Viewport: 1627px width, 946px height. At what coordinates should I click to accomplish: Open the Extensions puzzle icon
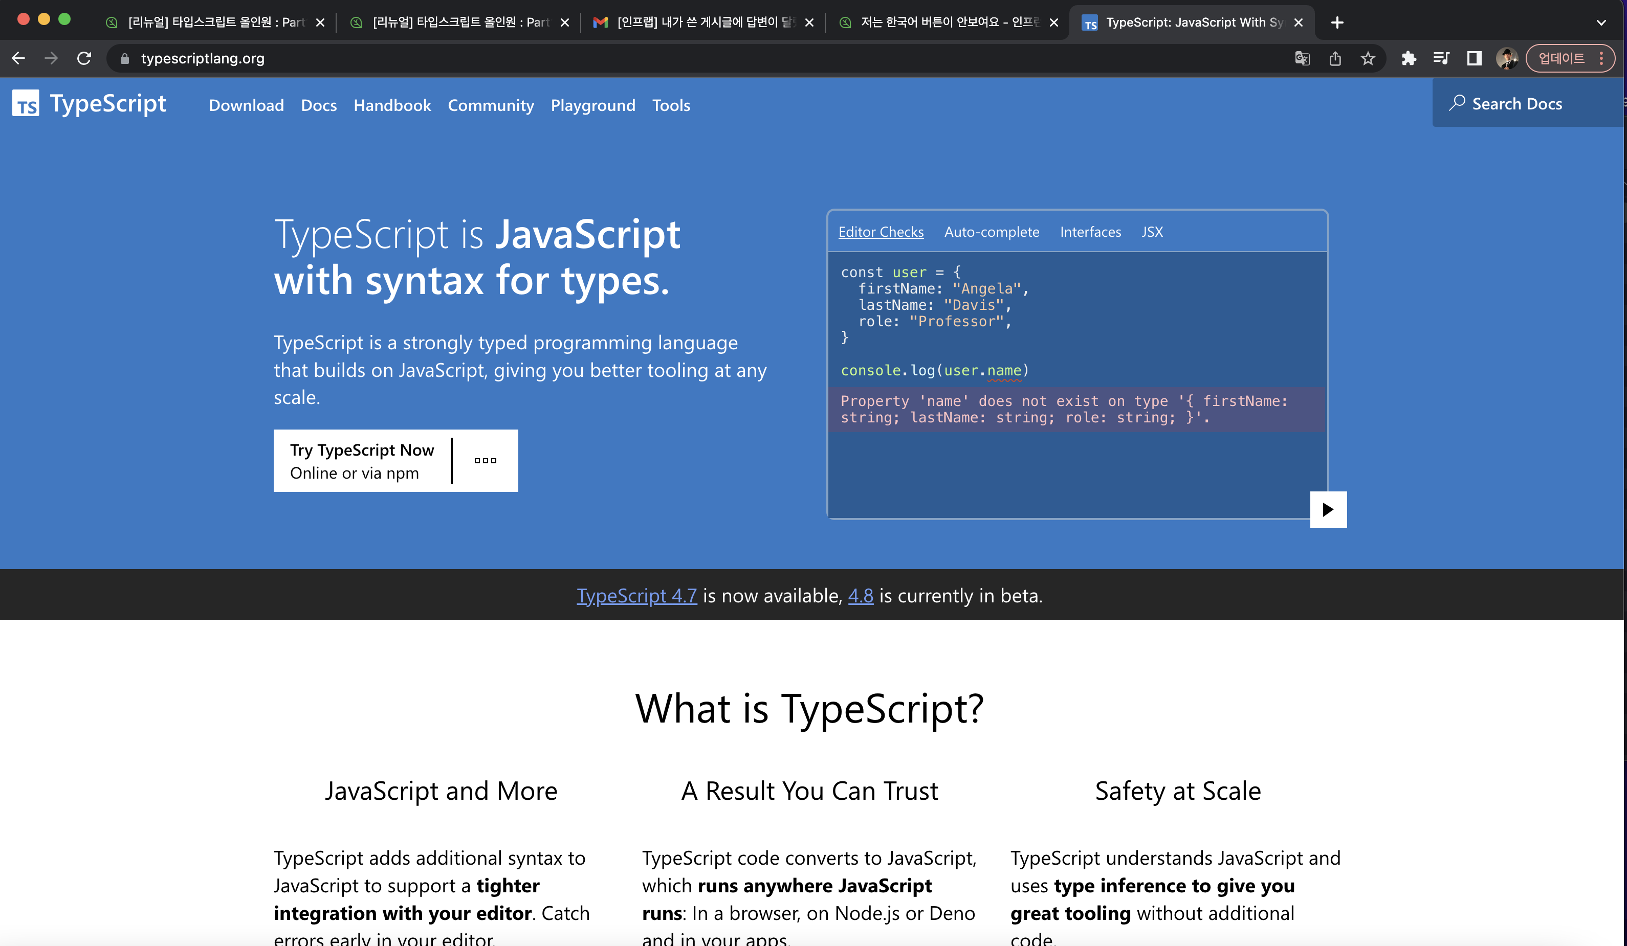coord(1409,59)
